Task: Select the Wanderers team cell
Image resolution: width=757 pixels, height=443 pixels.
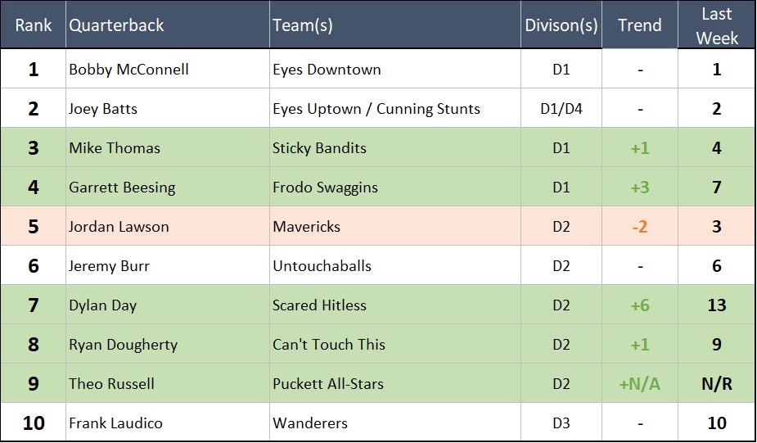Action: coord(309,423)
